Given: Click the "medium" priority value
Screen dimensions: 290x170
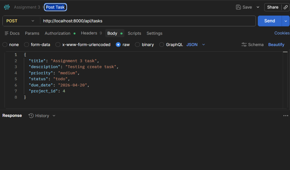Looking at the screenshot, I should (68, 73).
